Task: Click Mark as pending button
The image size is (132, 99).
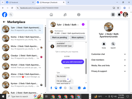Action: tap(59, 37)
